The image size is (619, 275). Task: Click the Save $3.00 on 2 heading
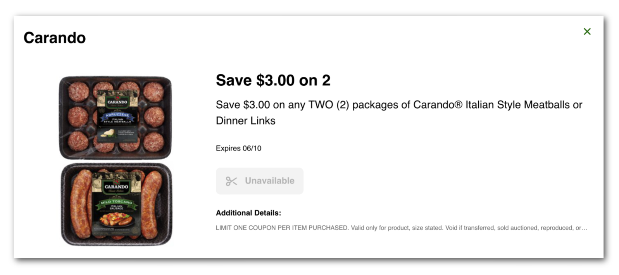point(272,81)
